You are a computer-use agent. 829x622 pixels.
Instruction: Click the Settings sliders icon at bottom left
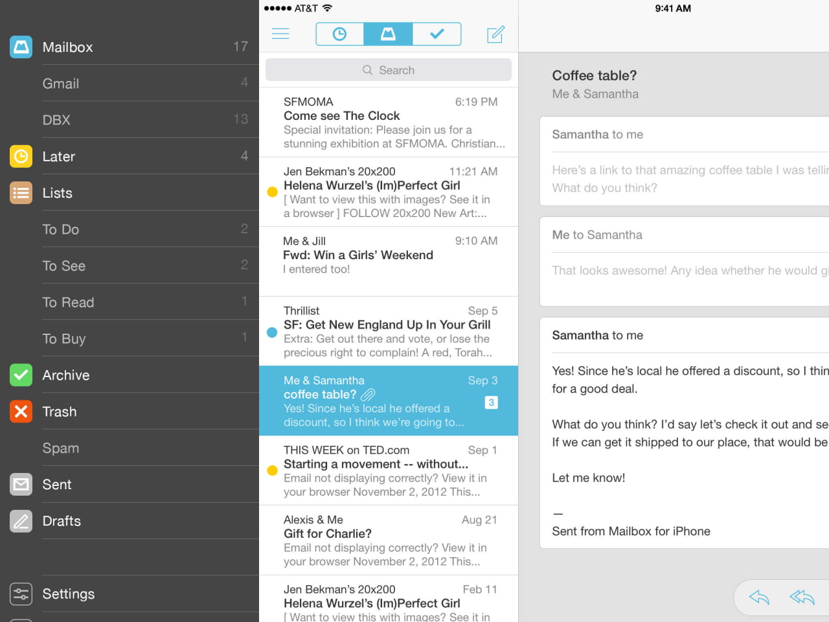point(20,593)
